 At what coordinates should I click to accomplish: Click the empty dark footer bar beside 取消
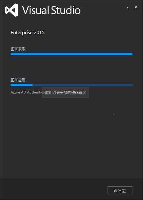[x=53, y=189]
